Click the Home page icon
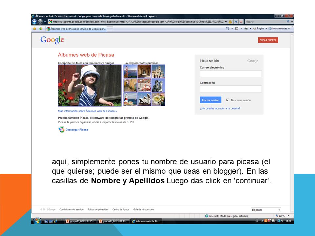This screenshot has width=315, height=236. 228,29
